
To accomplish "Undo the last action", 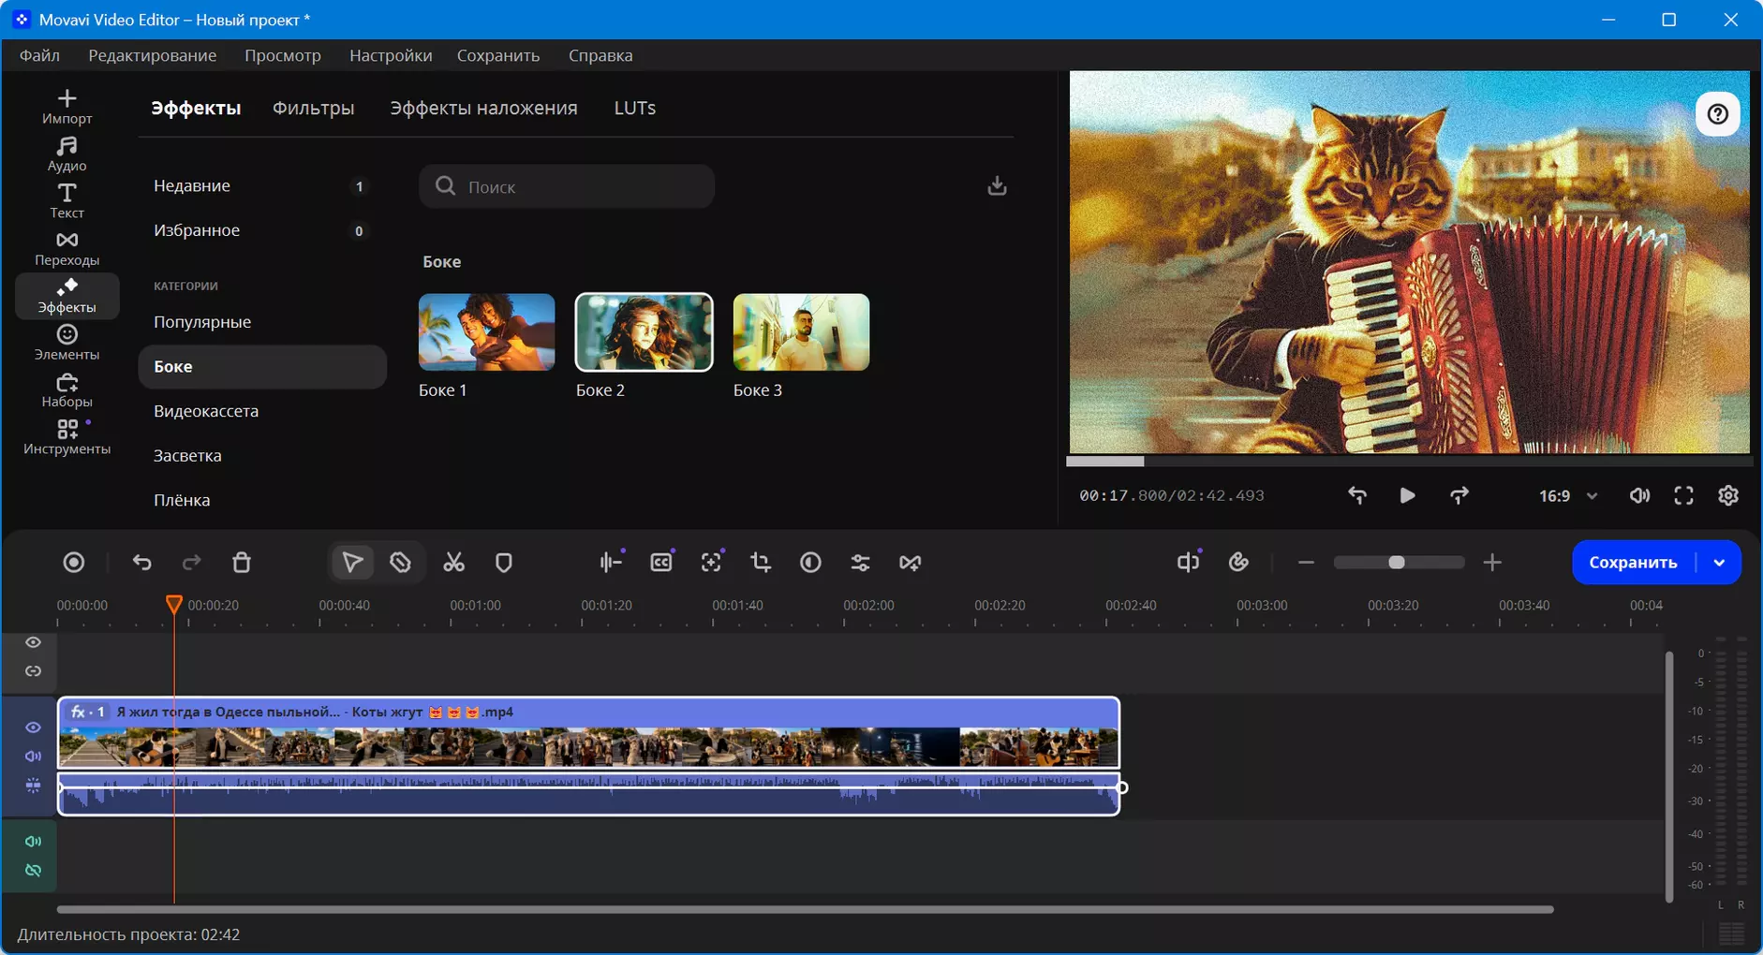I will point(142,563).
